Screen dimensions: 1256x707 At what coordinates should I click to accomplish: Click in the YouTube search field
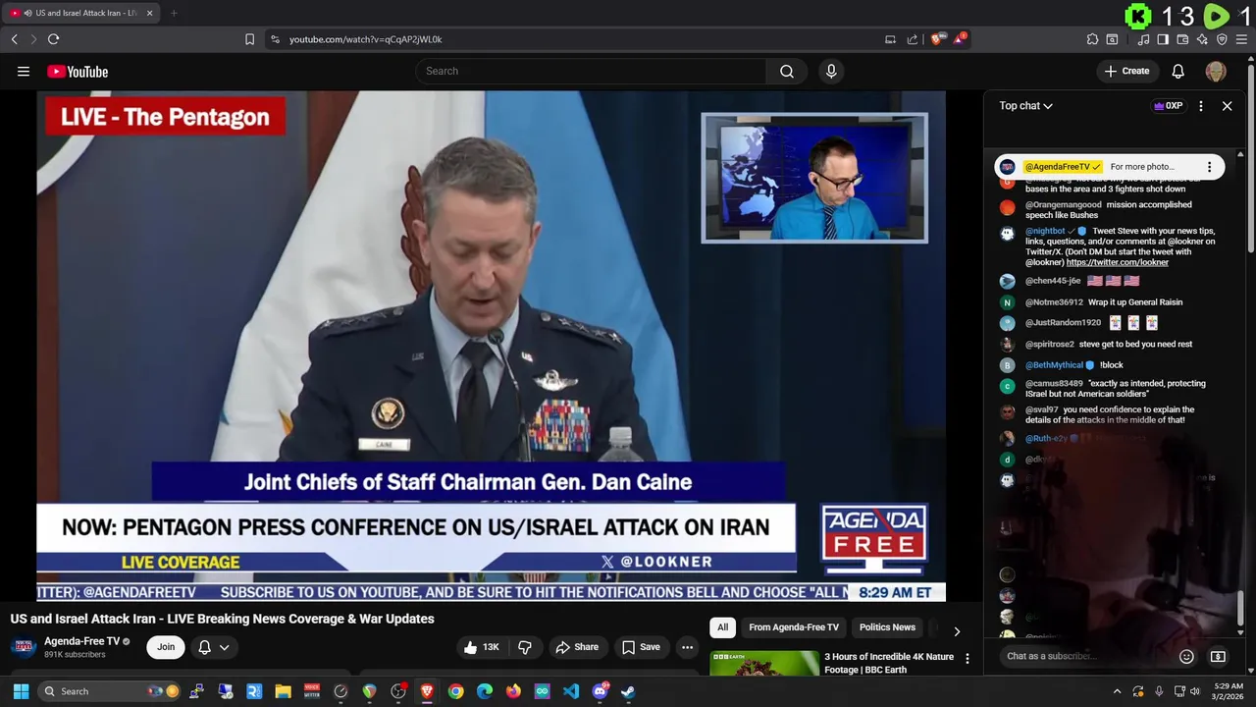591,71
